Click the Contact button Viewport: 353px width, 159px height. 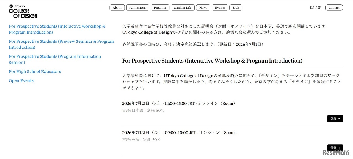pos(334,8)
